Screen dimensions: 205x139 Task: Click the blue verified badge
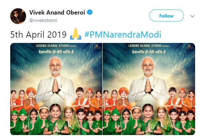90,13
